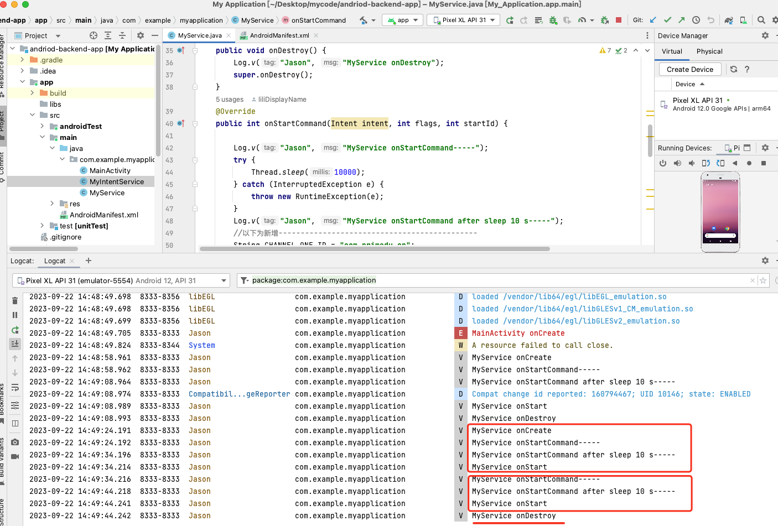Click Expand All icon in Project panel
The height and width of the screenshot is (526, 778).
[x=108, y=35]
